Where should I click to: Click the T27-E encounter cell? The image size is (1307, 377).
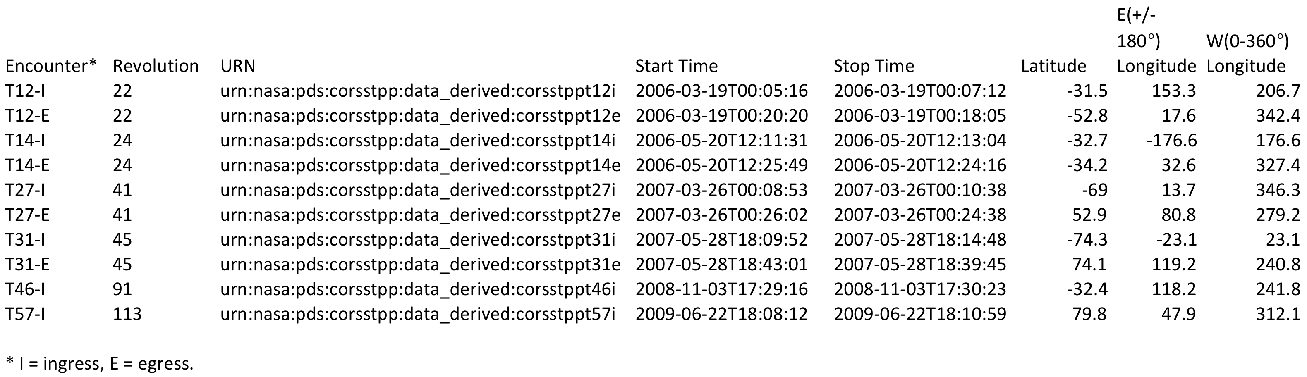pyautogui.click(x=27, y=215)
